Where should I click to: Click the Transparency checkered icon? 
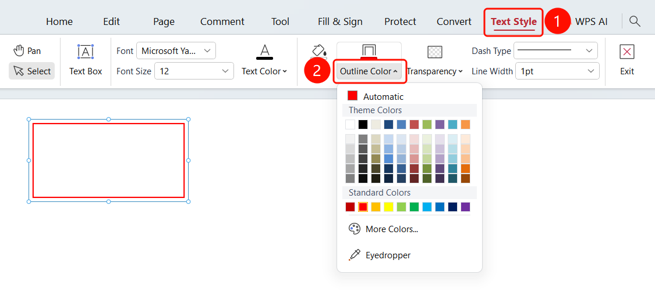tap(435, 52)
